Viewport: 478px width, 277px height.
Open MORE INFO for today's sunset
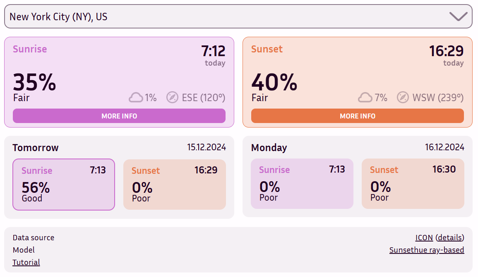click(x=358, y=116)
